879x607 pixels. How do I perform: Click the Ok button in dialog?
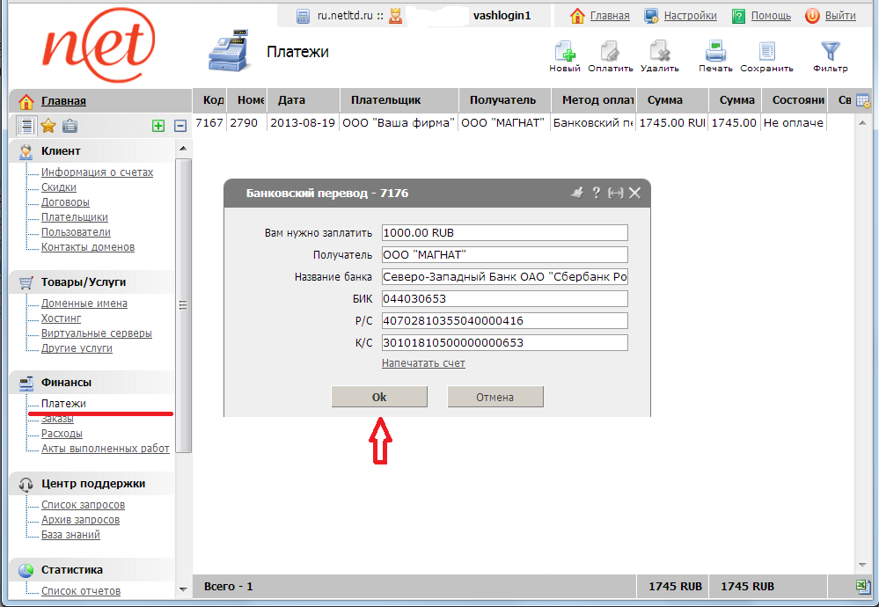click(379, 397)
